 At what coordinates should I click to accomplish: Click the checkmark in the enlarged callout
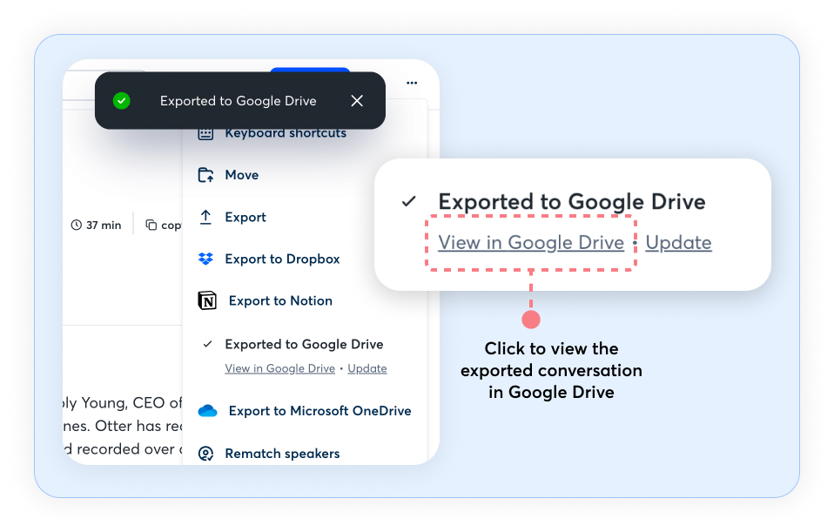(x=408, y=202)
